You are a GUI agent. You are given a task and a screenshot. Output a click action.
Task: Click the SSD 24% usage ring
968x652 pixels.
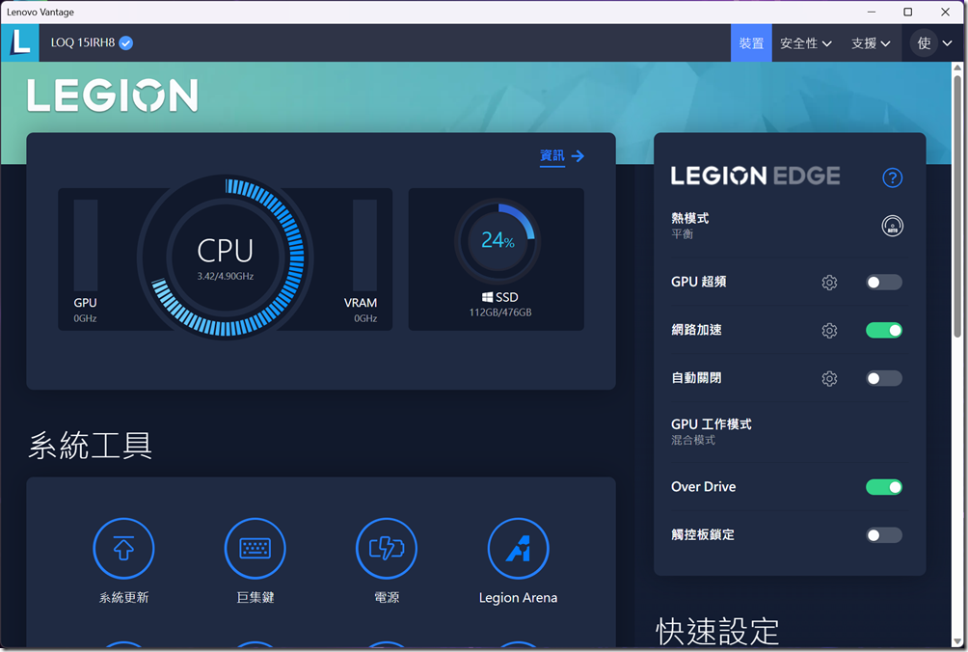click(x=497, y=241)
